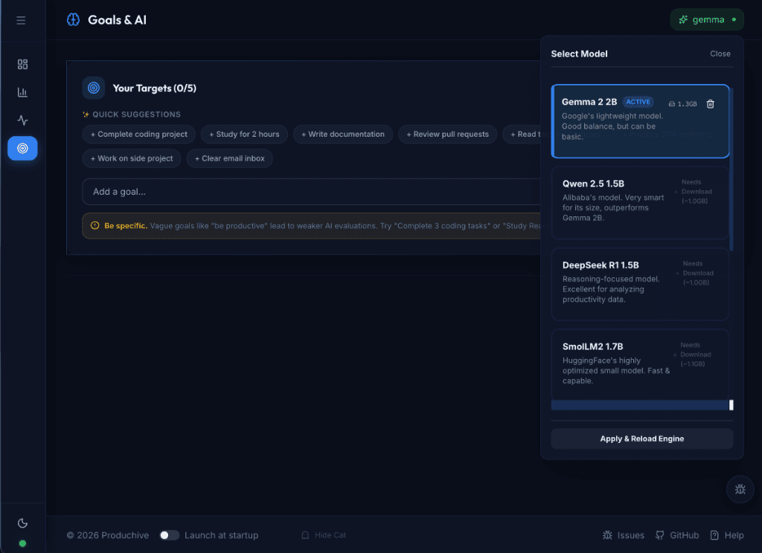Delete Gemma 2 2B with the trash icon
The height and width of the screenshot is (553, 762).
(x=712, y=104)
